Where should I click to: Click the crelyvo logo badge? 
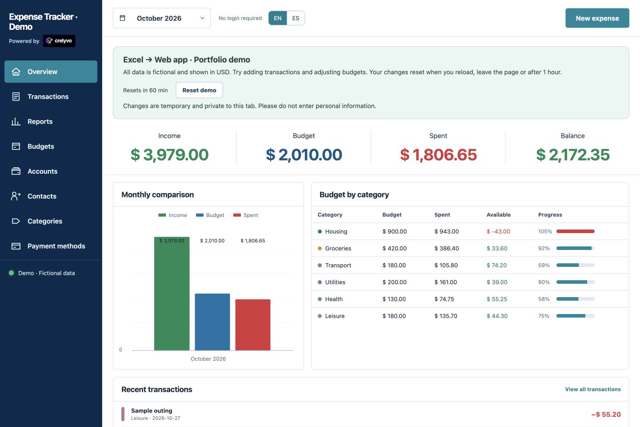click(x=59, y=41)
